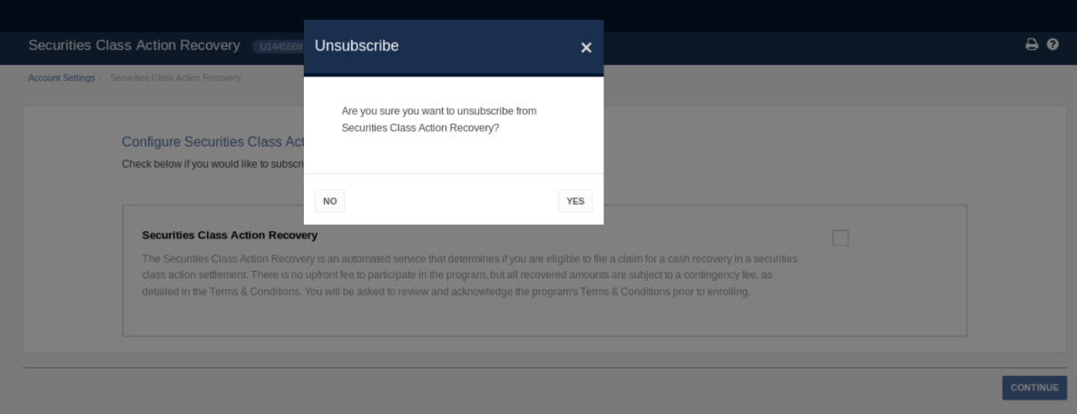Click the 'Check below if you would like' text
1077x414 pixels.
[x=213, y=165]
